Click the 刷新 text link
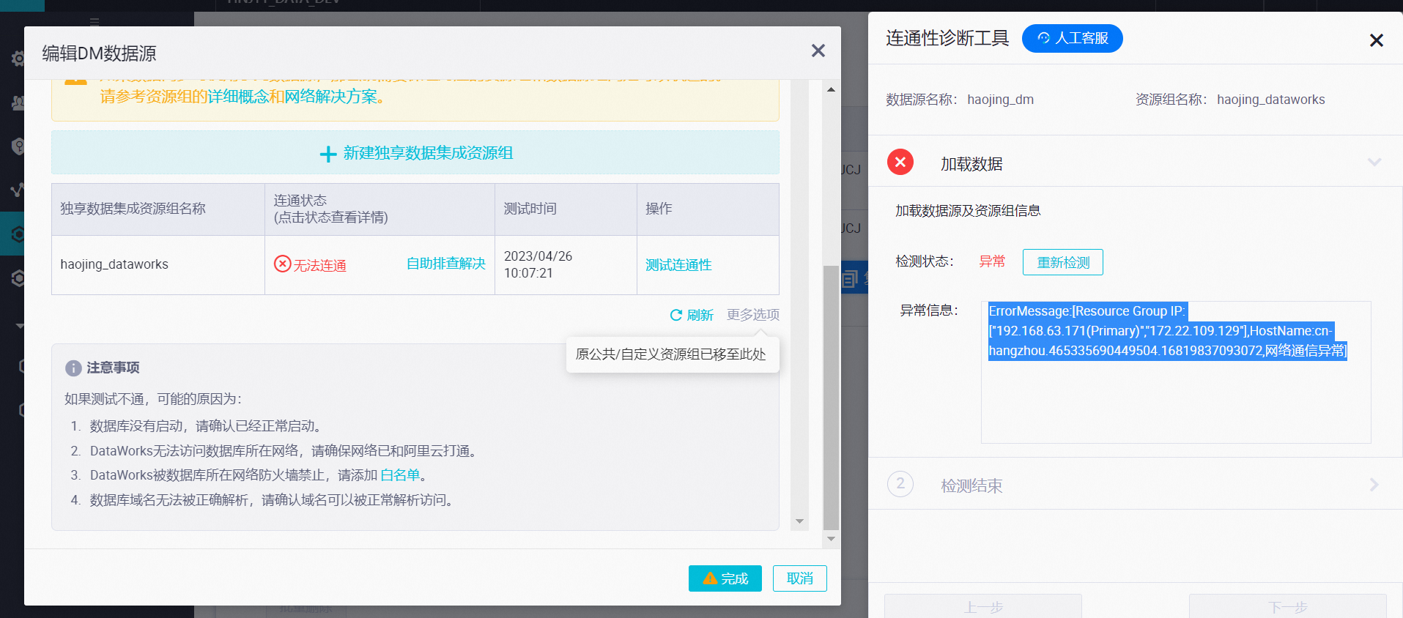The width and height of the screenshot is (1403, 618). (x=700, y=315)
